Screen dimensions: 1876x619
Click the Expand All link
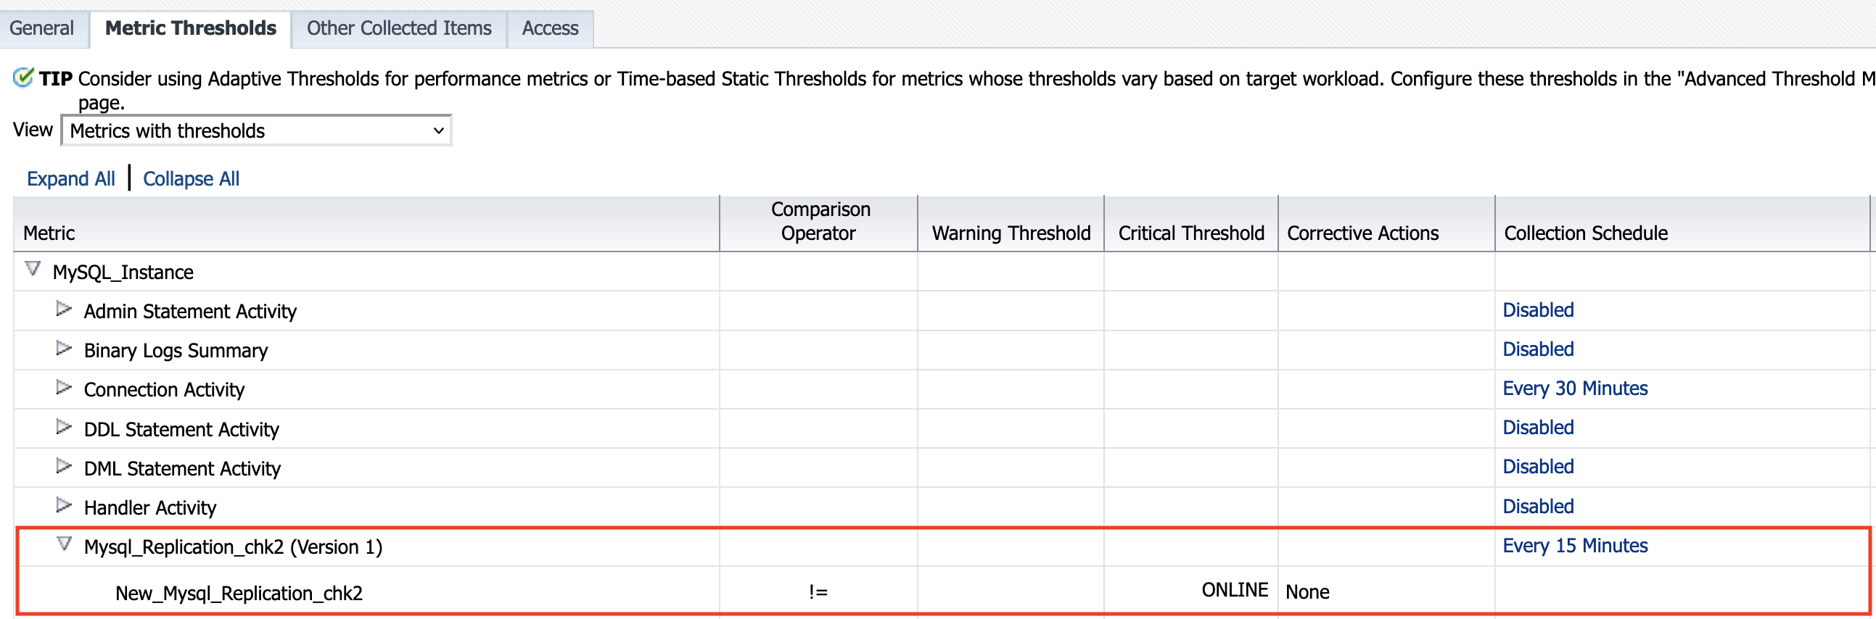click(70, 179)
